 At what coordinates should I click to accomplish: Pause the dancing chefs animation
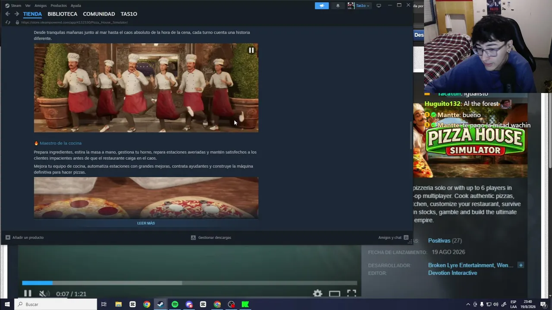[251, 50]
